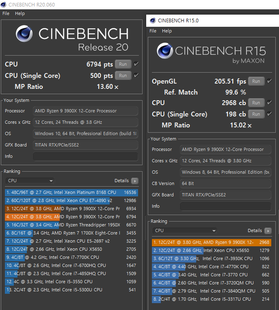Image resolution: width=279 pixels, height=310 pixels.
Task: Expand Details arrow in R20 Ranking
Action: (135, 181)
